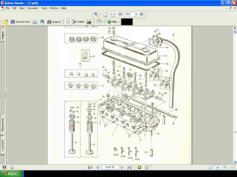Toggle the Attachments side panel tab
The width and height of the screenshot is (237, 177).
pos(2,125)
